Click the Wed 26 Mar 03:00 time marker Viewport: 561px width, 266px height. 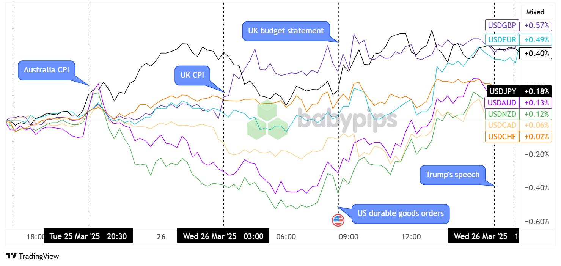point(223,236)
